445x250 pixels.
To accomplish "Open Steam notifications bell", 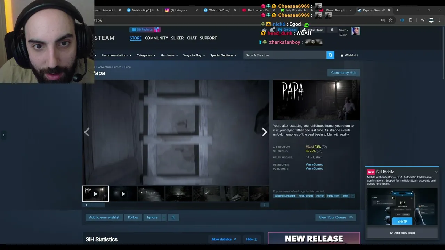I will (332, 30).
